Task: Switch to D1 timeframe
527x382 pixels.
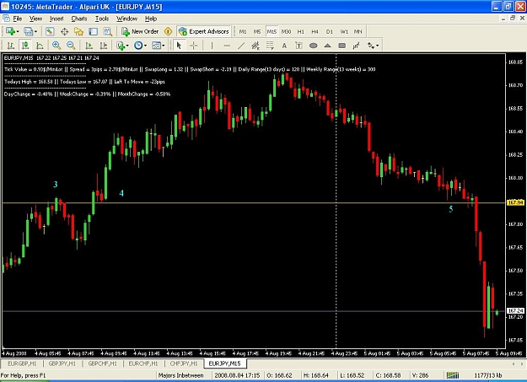Action: [330, 31]
